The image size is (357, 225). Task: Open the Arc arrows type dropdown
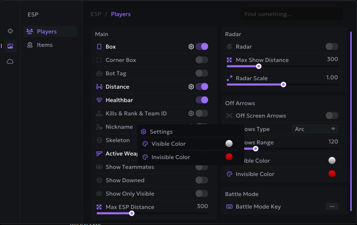[315, 129]
